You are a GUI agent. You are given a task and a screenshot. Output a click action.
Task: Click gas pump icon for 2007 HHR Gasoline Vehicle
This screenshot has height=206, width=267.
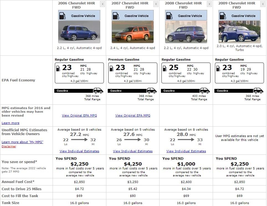pyautogui.click(x=116, y=16)
